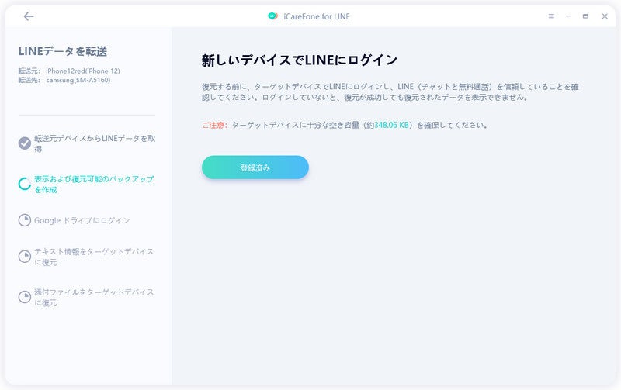The image size is (621, 390).
Task: Click target device samsung(SM-A5160) text
Action: coord(78,80)
